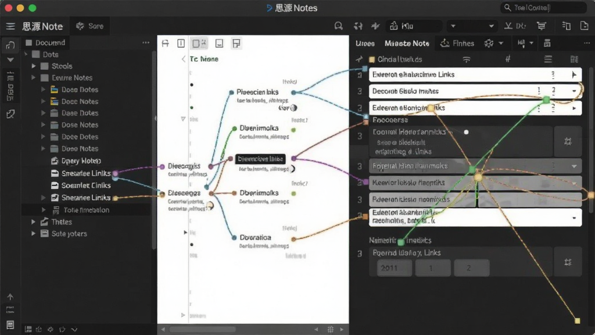595x335 pixels.
Task: Click the grid layout icon in editor toolbar
Action: tap(236, 43)
